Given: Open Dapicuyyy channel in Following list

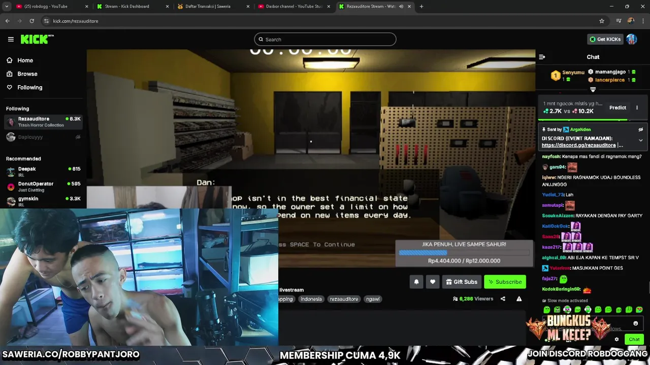Looking at the screenshot, I should point(43,137).
